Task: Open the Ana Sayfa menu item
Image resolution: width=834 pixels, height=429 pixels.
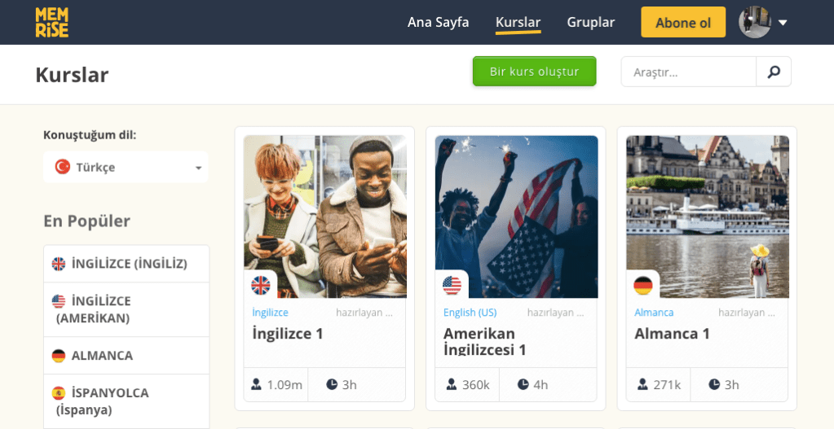Action: pos(439,22)
